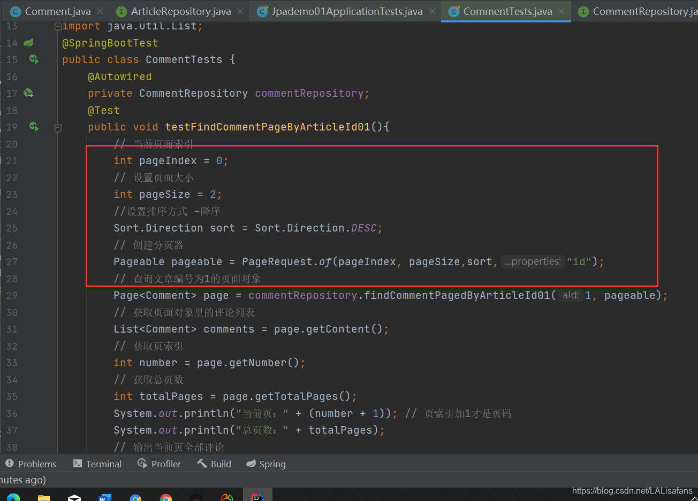Click the PageRequest class reference on line 27
The image size is (698, 501).
pyautogui.click(x=277, y=261)
